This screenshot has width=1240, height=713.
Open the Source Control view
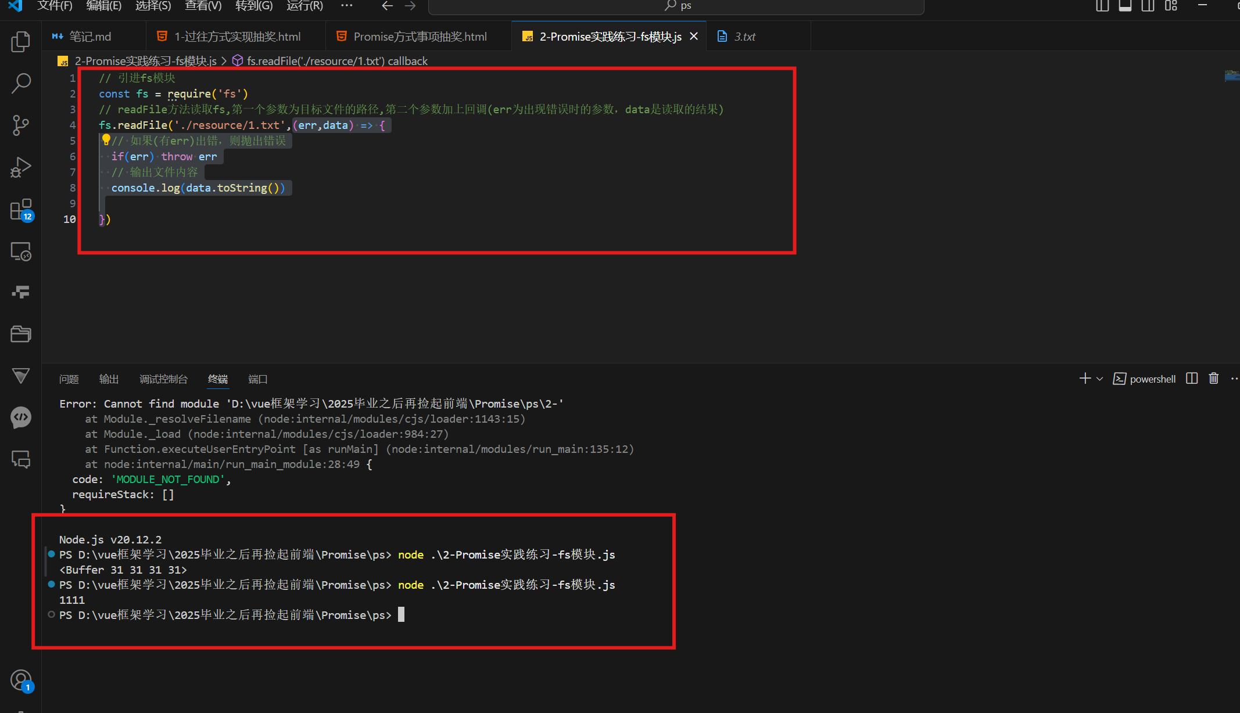21,125
